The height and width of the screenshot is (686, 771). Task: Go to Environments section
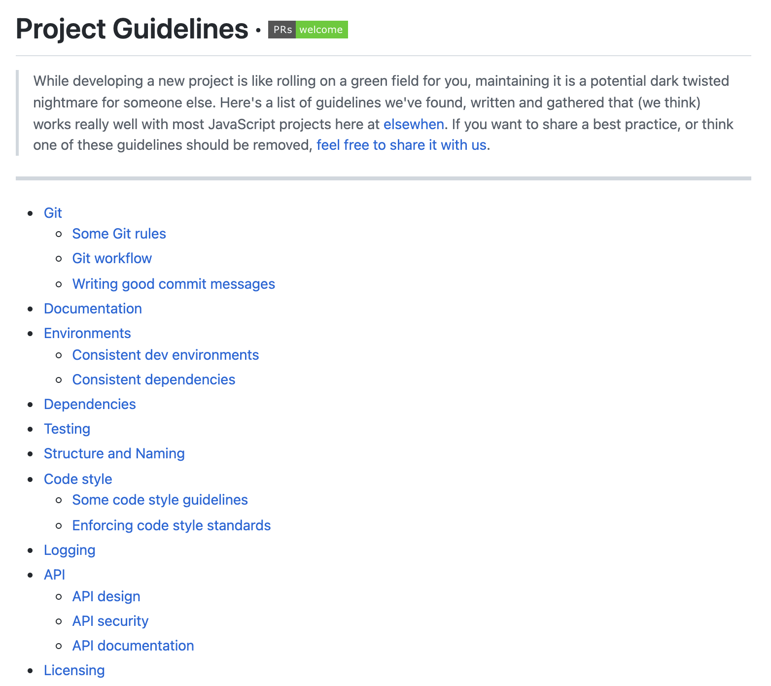(x=87, y=333)
